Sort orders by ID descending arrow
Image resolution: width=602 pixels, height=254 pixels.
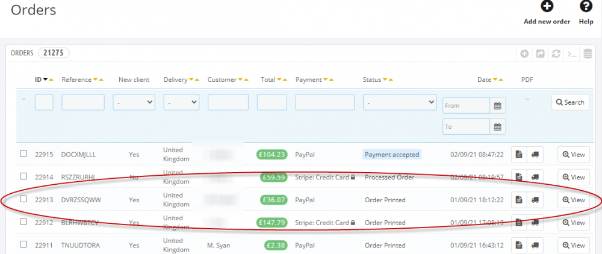click(x=45, y=79)
